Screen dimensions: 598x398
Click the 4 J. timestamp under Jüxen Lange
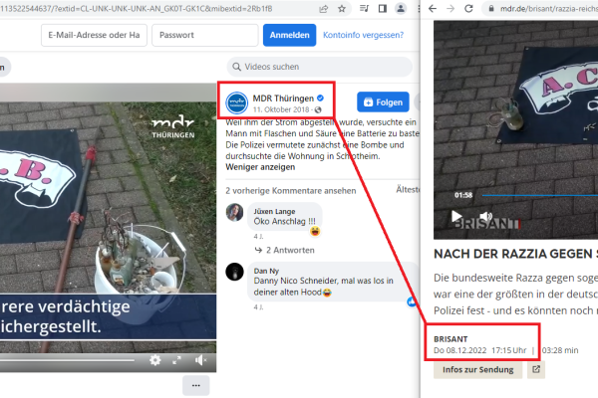(258, 237)
